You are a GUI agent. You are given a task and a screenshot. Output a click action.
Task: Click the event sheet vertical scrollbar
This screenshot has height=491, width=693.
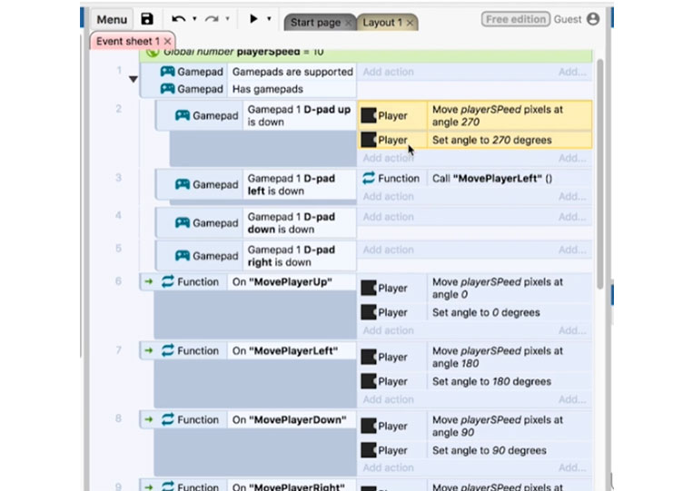(599, 173)
